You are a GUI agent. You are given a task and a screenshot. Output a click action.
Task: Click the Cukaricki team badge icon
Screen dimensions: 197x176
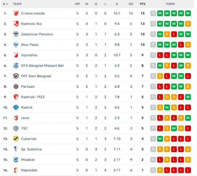[16, 139]
